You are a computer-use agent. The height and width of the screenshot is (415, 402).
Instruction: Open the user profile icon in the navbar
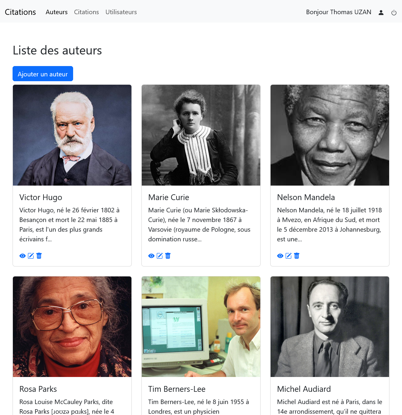click(x=381, y=13)
